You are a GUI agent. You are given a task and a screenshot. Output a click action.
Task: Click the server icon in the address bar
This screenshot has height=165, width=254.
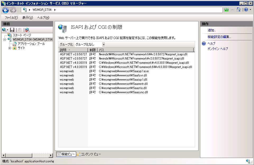click(25, 10)
